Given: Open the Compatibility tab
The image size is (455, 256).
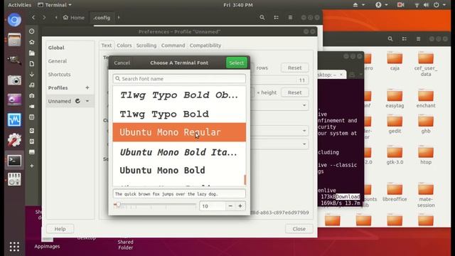Looking at the screenshot, I should point(205,46).
